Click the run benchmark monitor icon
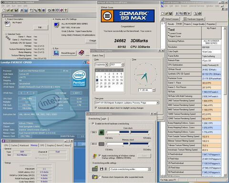This screenshot has width=229, height=183. pyautogui.click(x=56, y=53)
